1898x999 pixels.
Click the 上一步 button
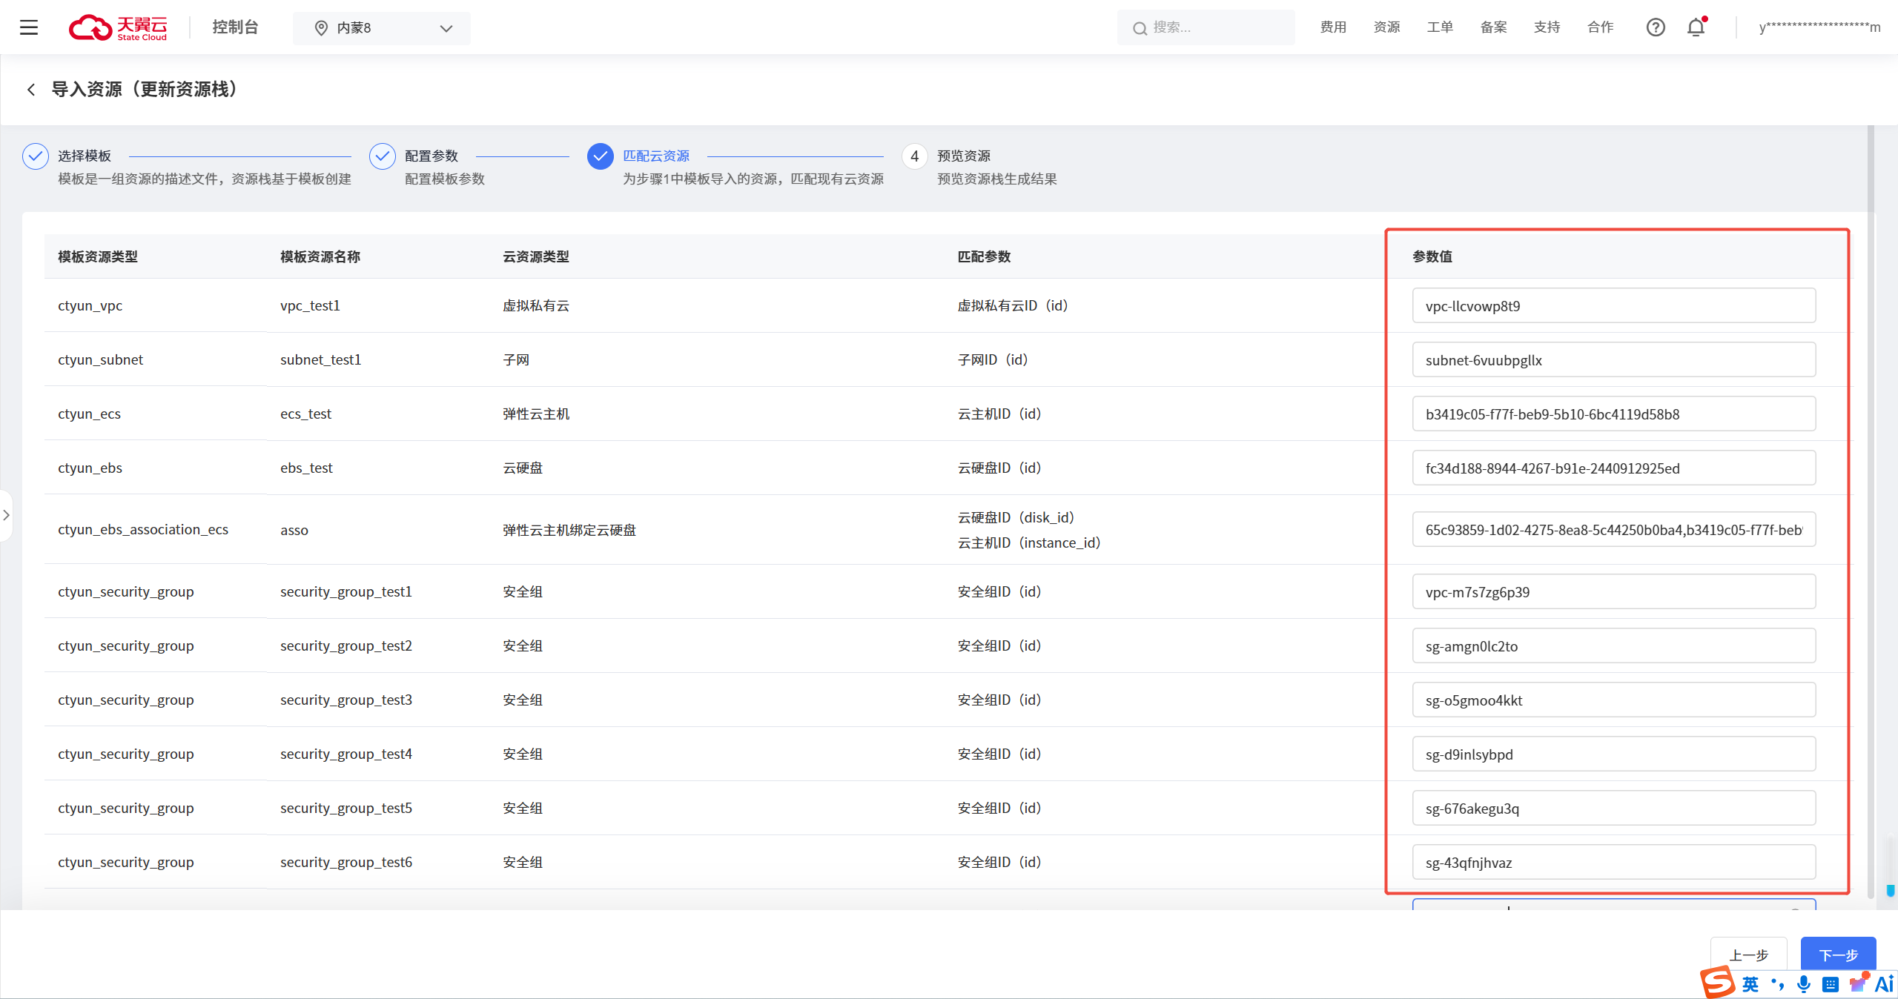click(x=1748, y=954)
